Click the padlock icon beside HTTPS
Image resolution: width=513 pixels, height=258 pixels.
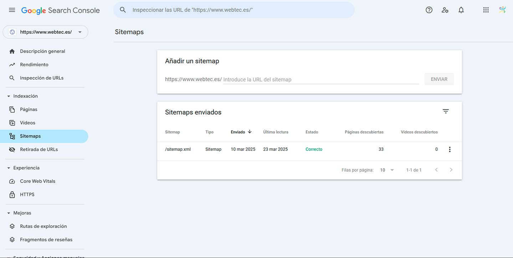pos(12,195)
